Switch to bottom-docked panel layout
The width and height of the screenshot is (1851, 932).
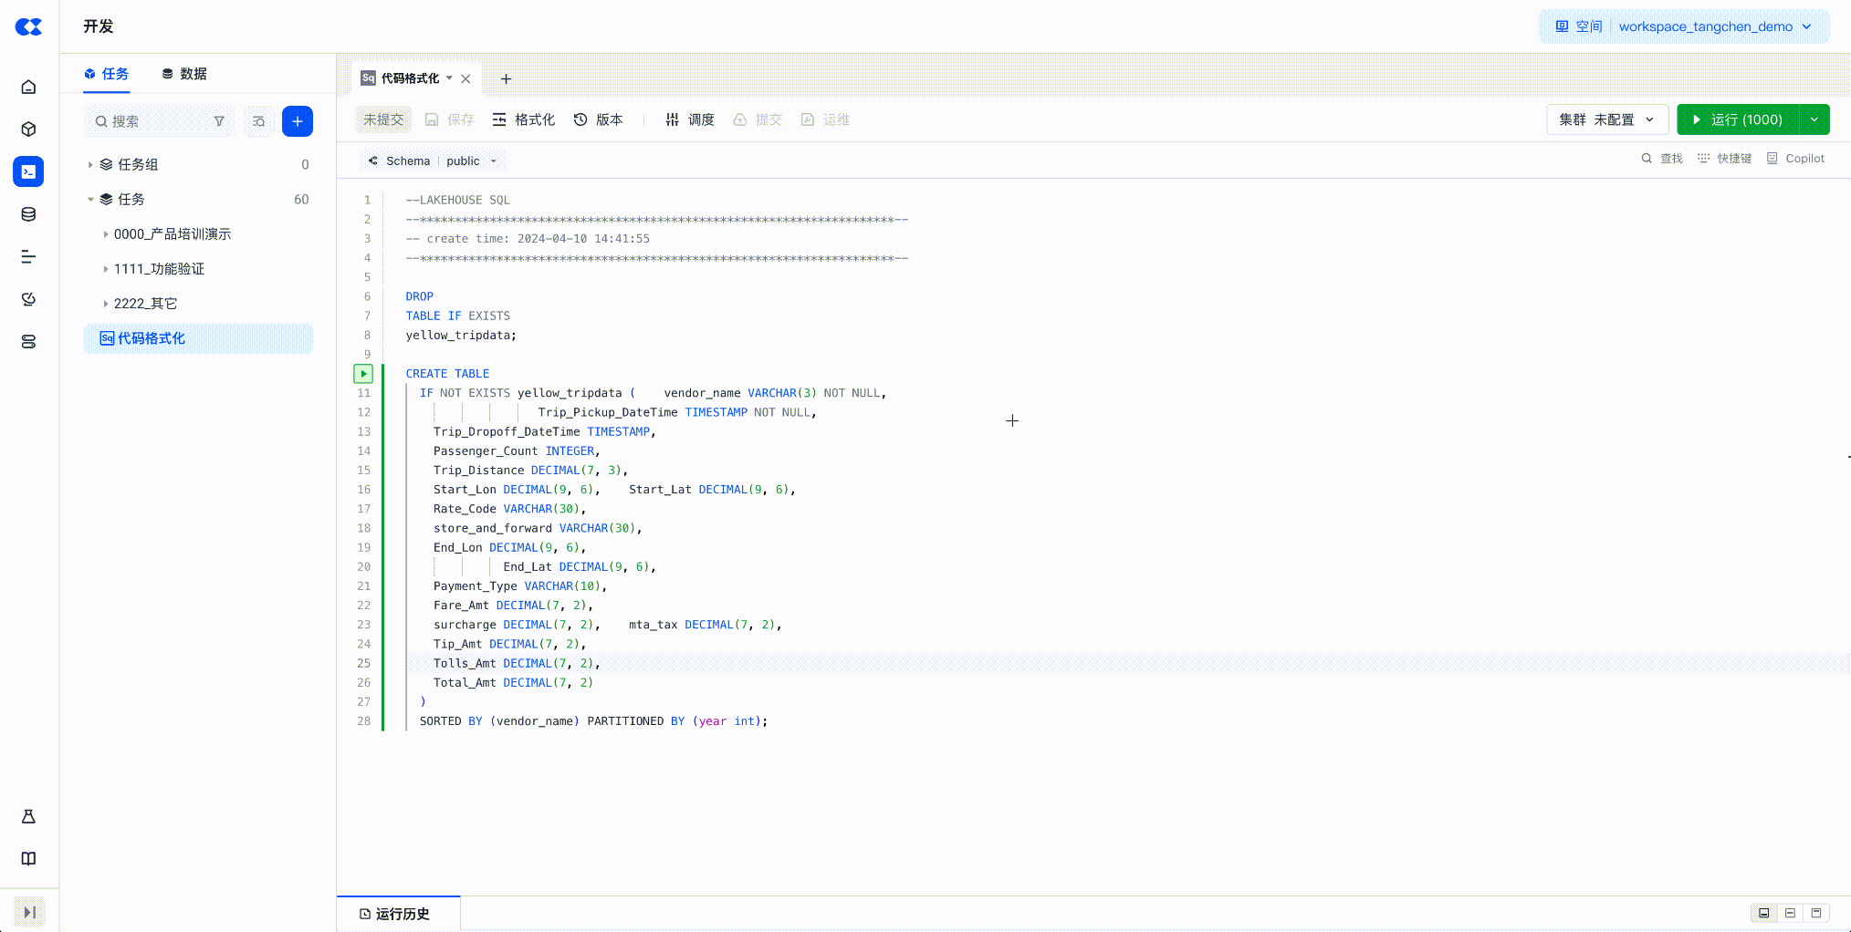[x=1764, y=913]
